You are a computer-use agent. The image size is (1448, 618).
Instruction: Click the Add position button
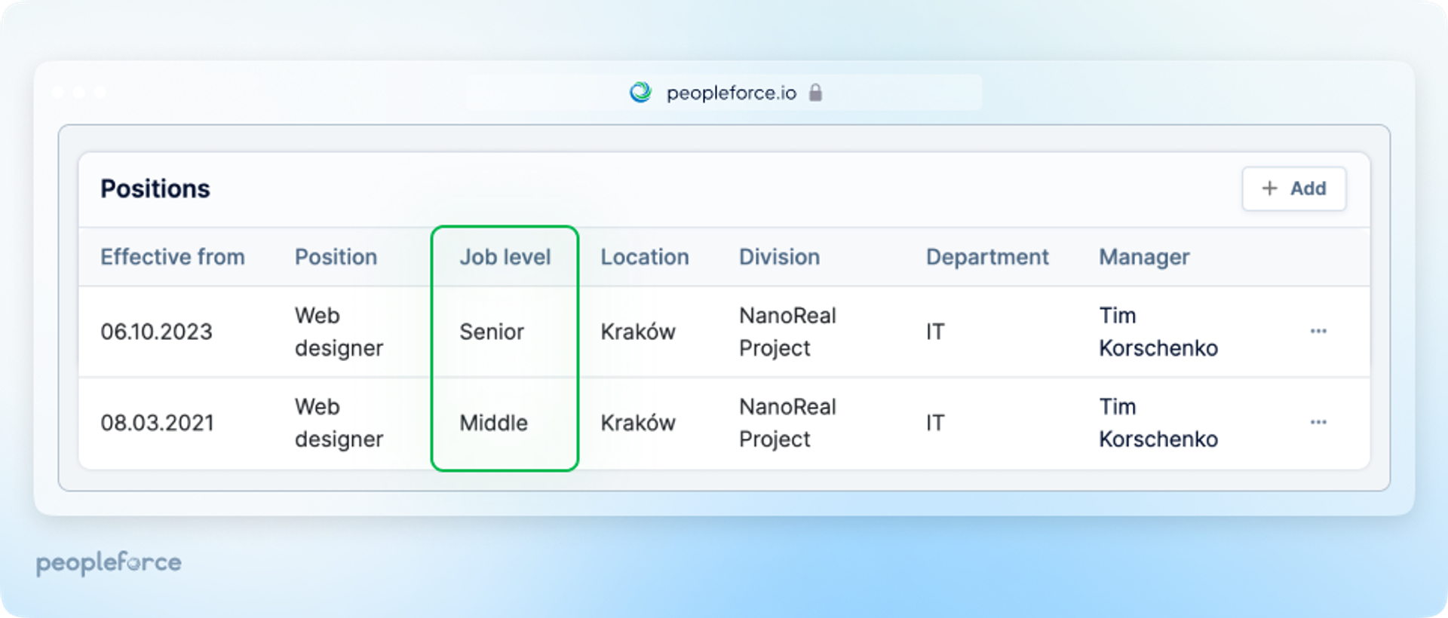click(x=1293, y=188)
